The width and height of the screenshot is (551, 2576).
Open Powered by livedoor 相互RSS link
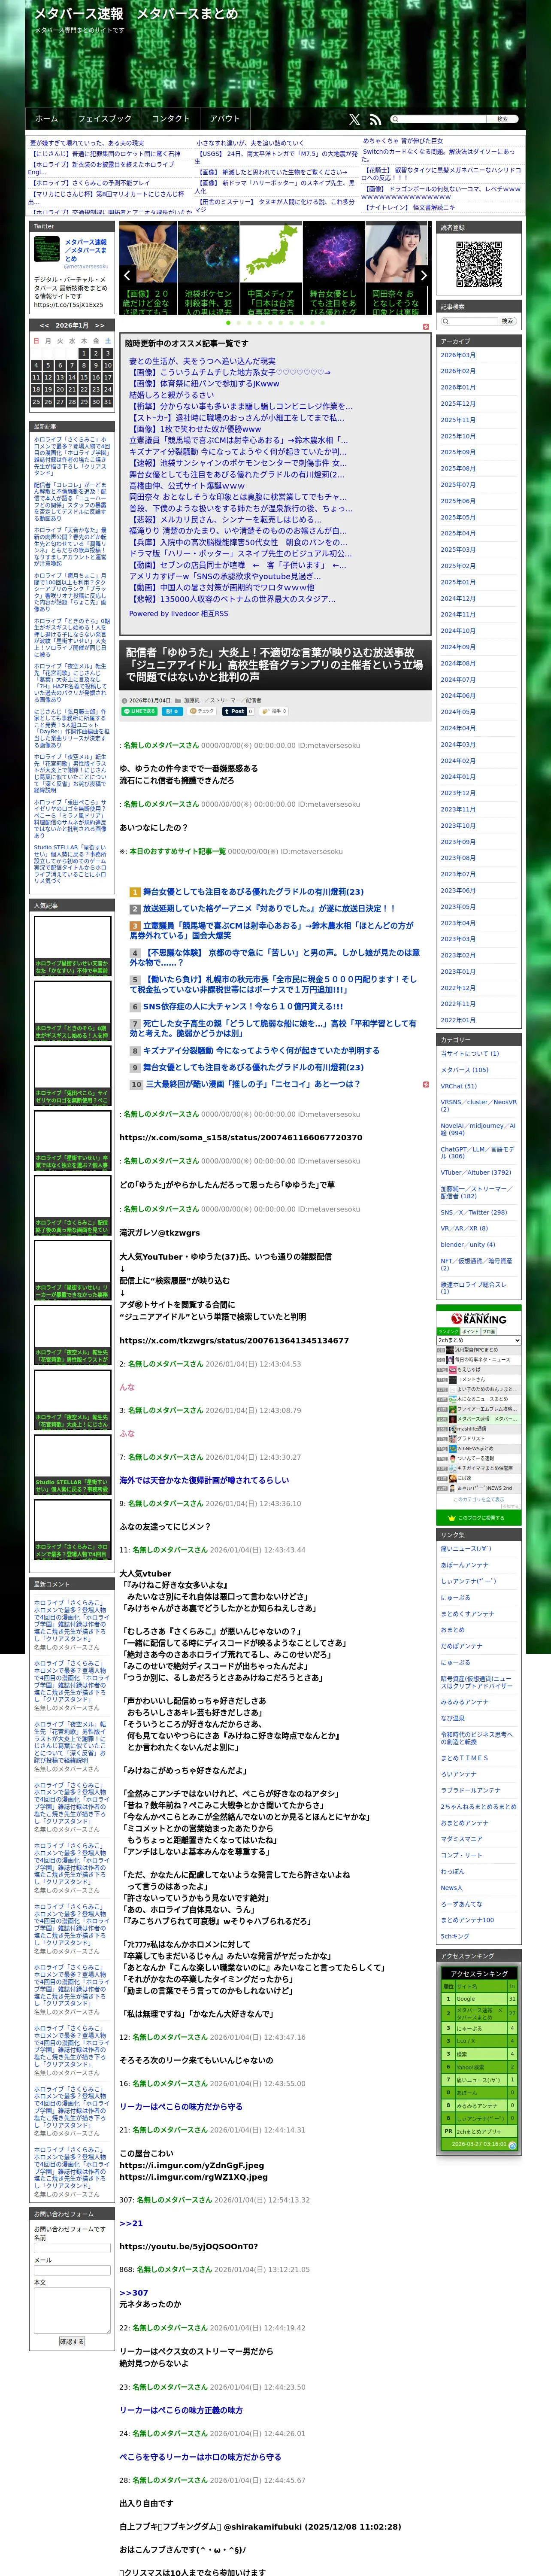coord(178,613)
